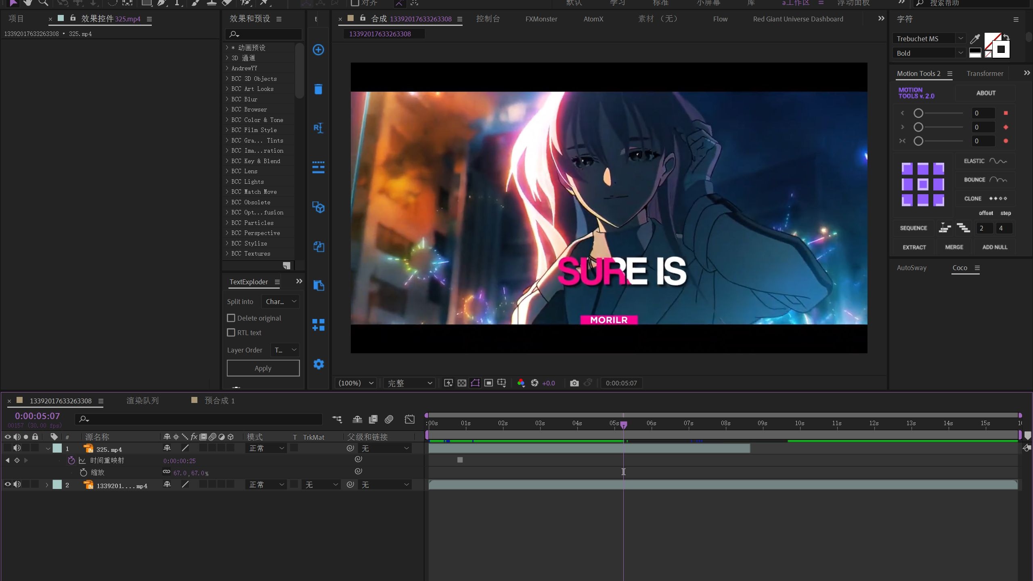The width and height of the screenshot is (1033, 581).
Task: Click the ELASTIC button
Action: (985, 161)
